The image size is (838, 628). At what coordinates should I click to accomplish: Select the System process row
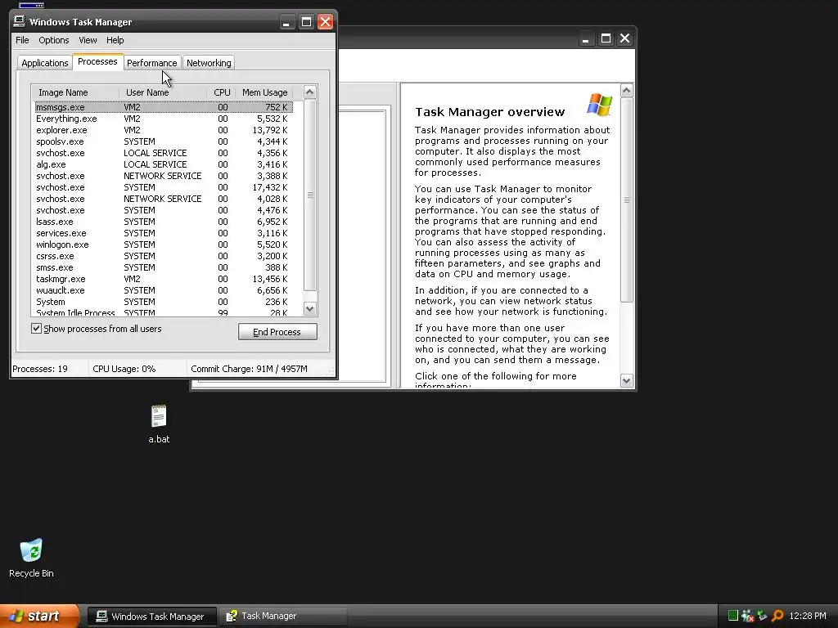coord(164,302)
